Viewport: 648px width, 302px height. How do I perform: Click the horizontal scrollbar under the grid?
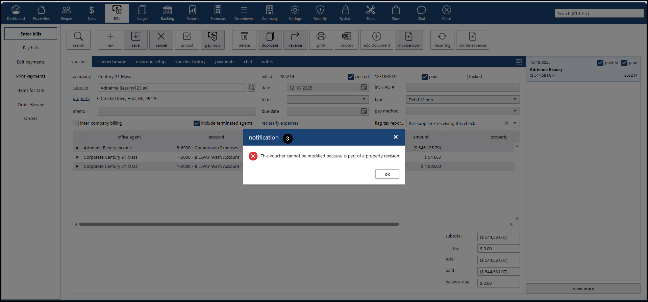(239, 224)
